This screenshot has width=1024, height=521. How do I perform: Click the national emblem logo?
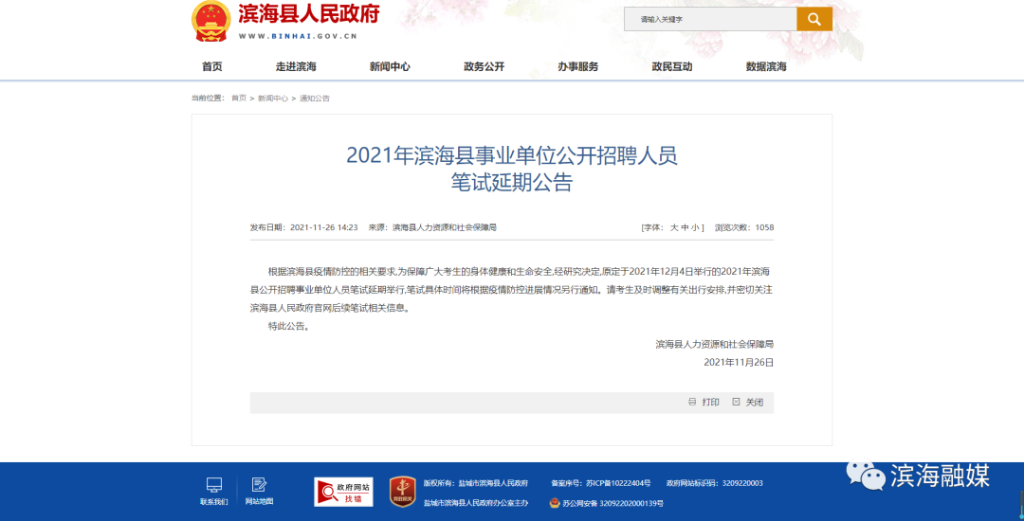click(x=211, y=22)
